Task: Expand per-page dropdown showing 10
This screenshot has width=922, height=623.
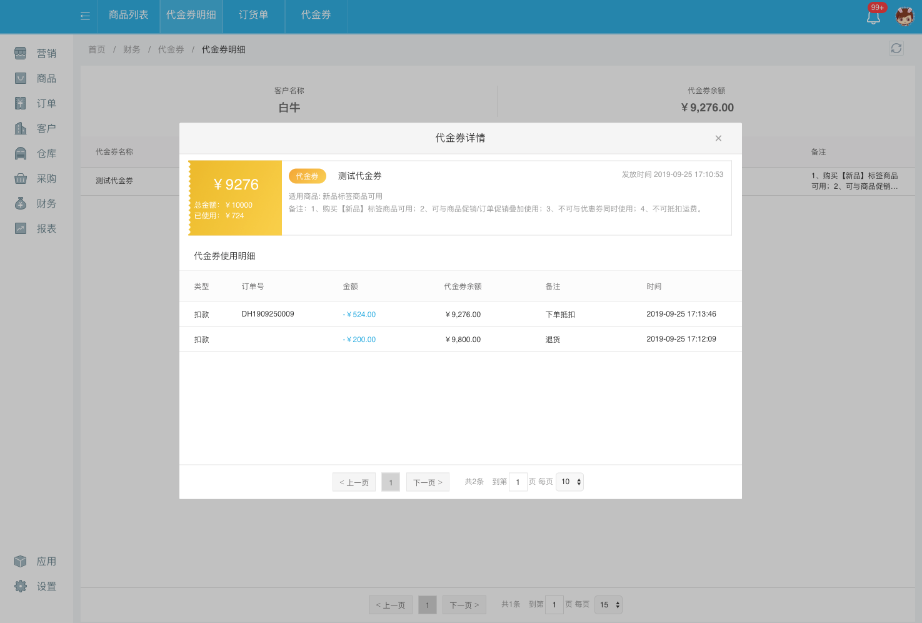Action: (569, 482)
